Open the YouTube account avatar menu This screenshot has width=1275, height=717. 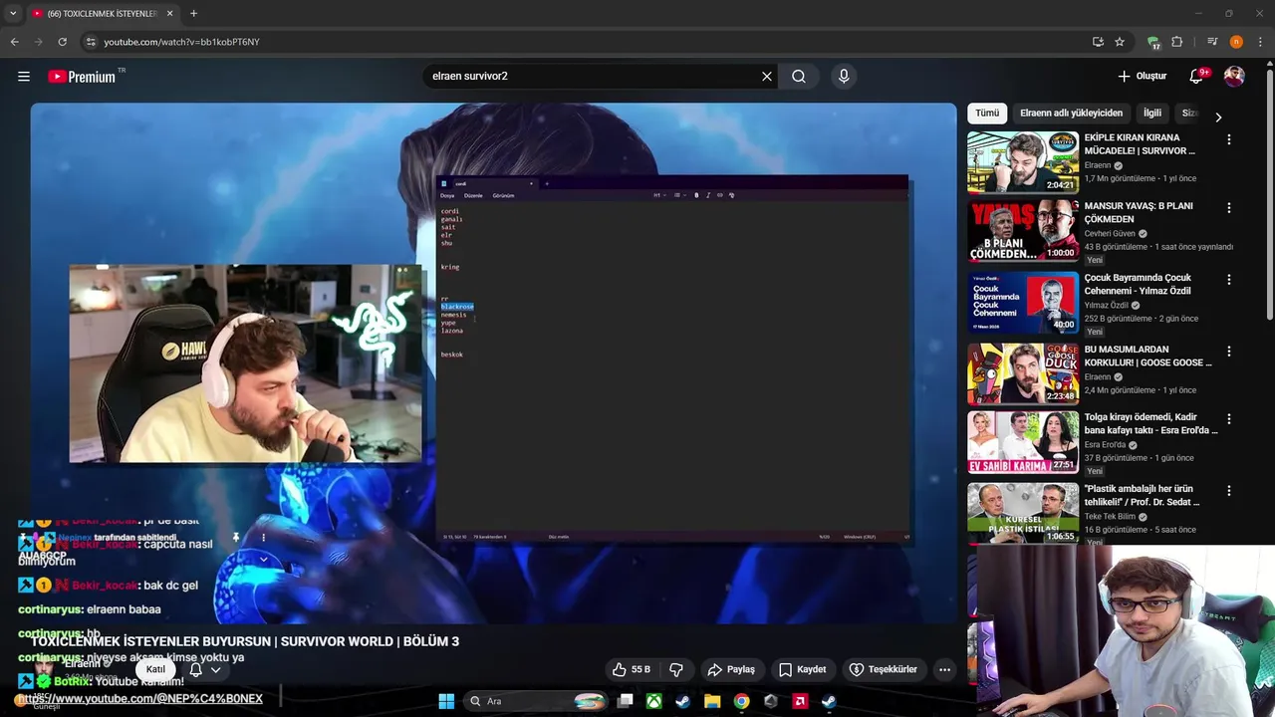tap(1234, 76)
